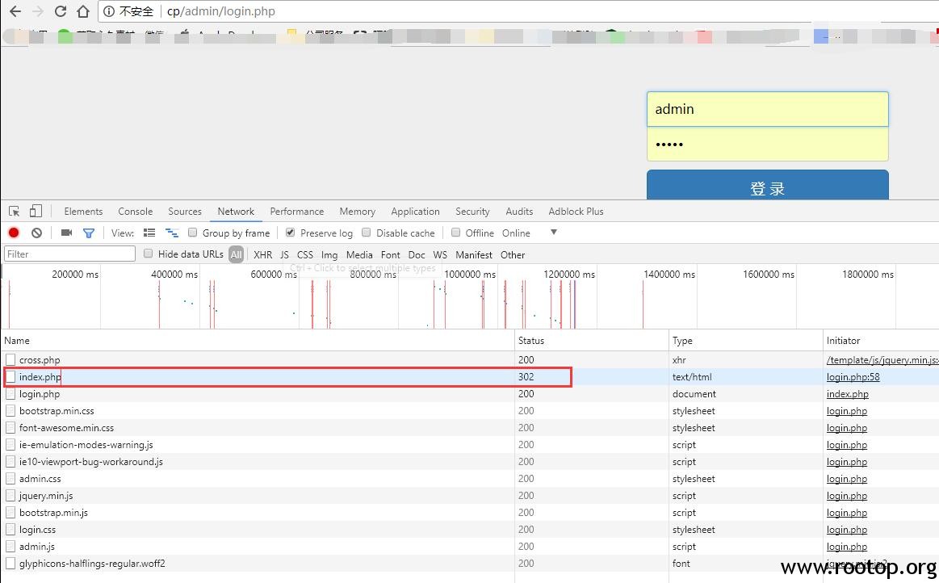The image size is (939, 583).
Task: Toggle the network filter funnel icon
Action: pyautogui.click(x=89, y=233)
